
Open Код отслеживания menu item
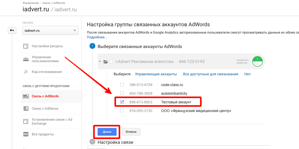coord(47,72)
